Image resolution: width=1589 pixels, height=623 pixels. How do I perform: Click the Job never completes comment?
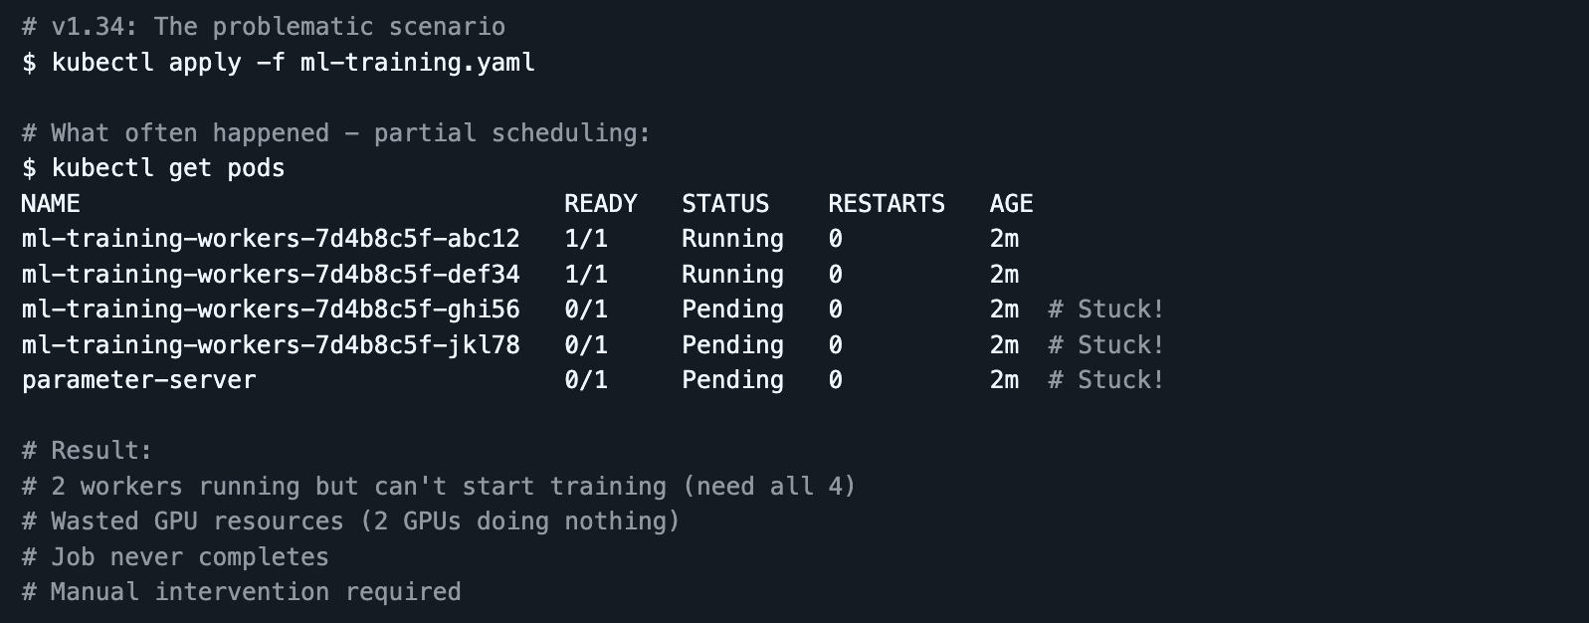point(175,557)
